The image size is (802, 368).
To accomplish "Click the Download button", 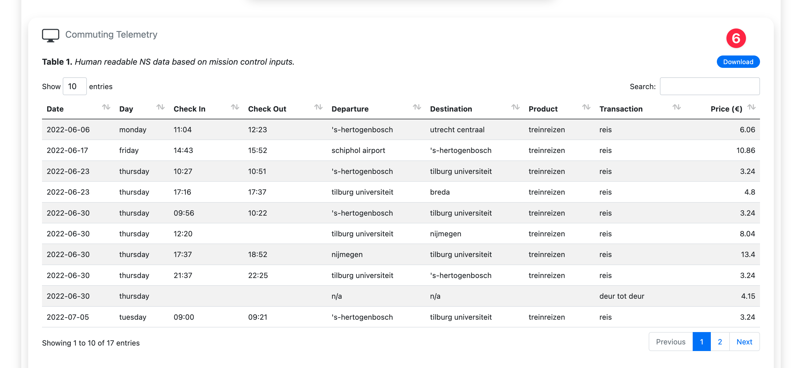I will [738, 62].
